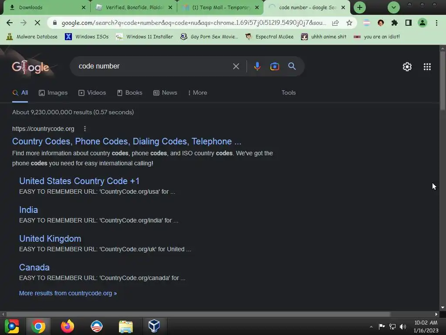
Task: Open the start menu icon on taskbar
Action: click(x=12, y=326)
